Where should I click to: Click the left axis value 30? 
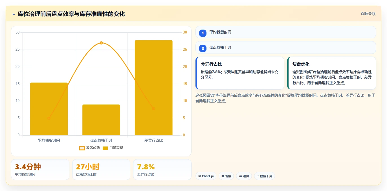tap(17, 32)
